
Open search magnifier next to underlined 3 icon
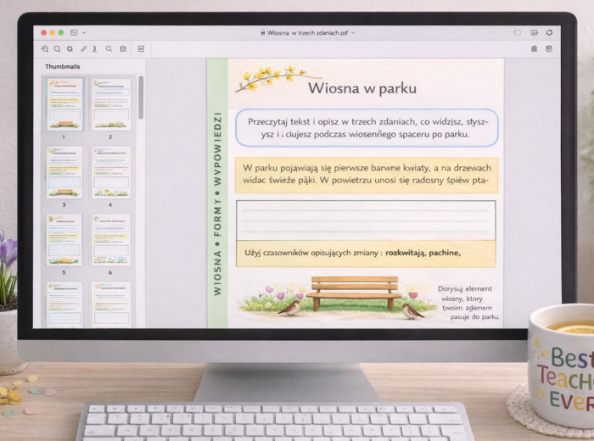[x=109, y=49]
